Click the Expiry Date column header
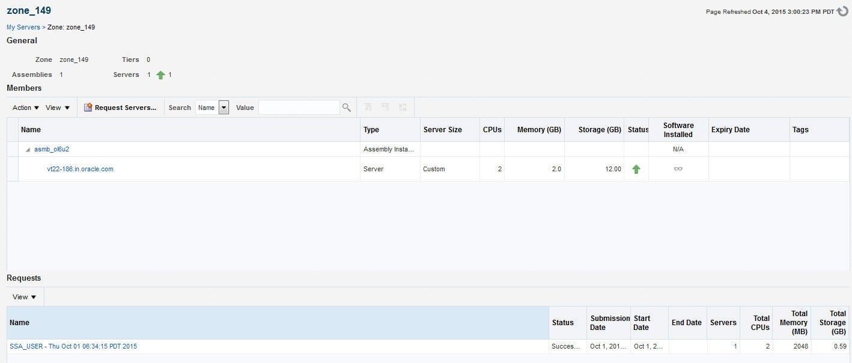 [749, 130]
